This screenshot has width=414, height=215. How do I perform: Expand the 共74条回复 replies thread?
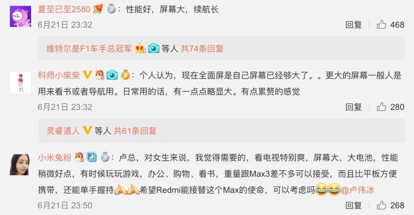(x=202, y=48)
